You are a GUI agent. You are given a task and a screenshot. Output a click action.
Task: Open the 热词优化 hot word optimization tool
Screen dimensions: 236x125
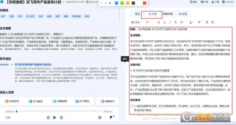pyautogui.click(x=12, y=101)
